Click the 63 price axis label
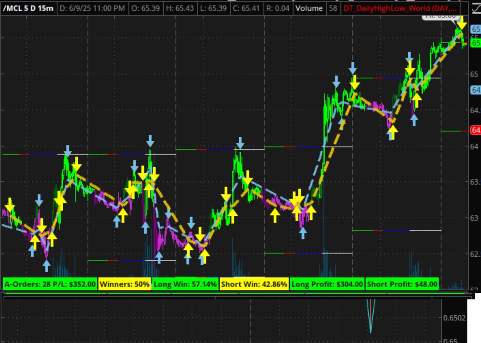481x343 pixels. pyautogui.click(x=474, y=218)
